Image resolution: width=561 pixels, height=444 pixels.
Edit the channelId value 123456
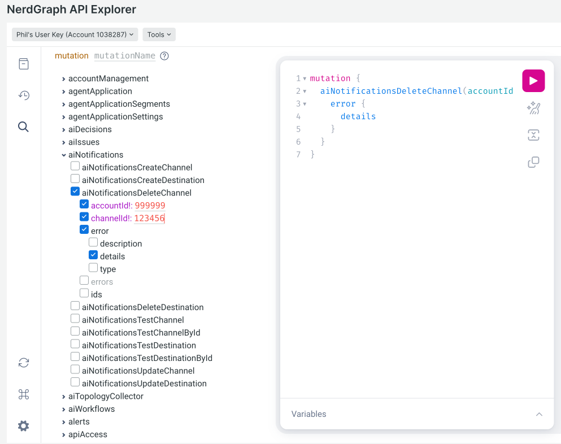149,218
